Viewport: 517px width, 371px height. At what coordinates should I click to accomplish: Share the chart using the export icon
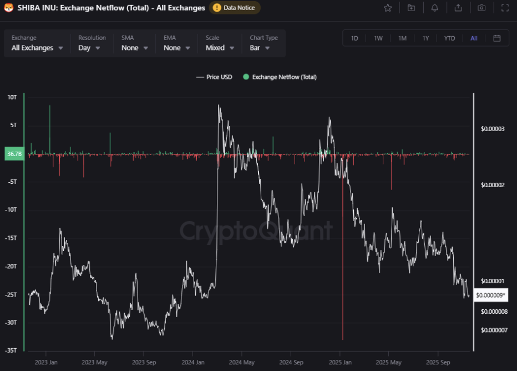(x=458, y=8)
